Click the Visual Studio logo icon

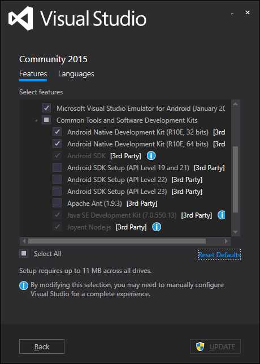[x=21, y=18]
